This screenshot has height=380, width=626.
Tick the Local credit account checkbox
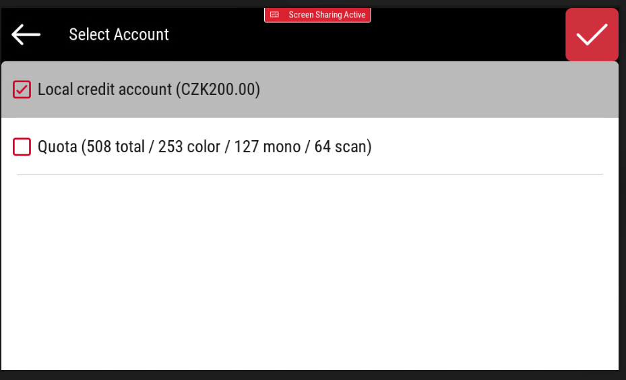click(x=22, y=90)
